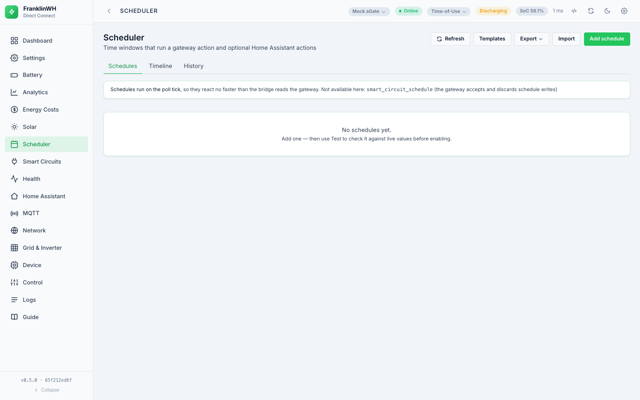The width and height of the screenshot is (640, 400).
Task: Open settings gear in the top bar
Action: click(624, 11)
